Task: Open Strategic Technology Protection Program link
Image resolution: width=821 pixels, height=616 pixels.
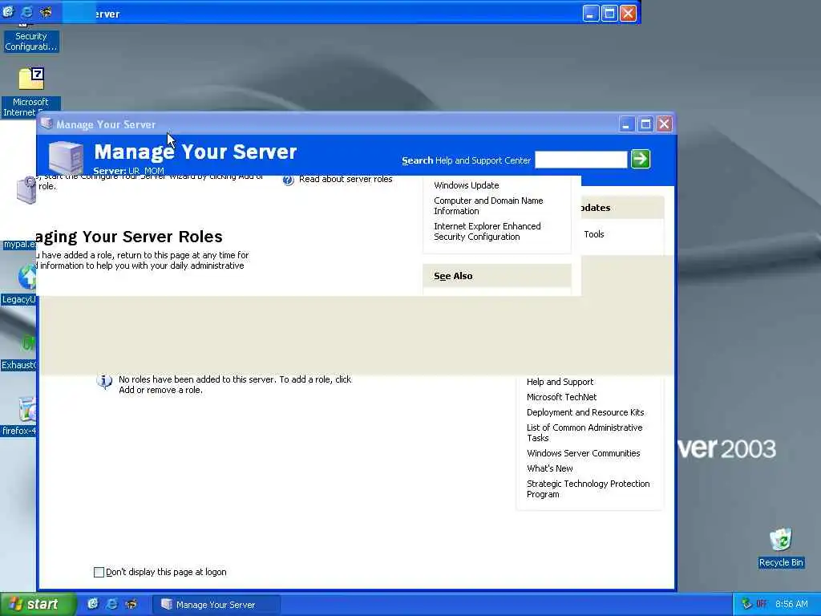Action: pyautogui.click(x=588, y=488)
